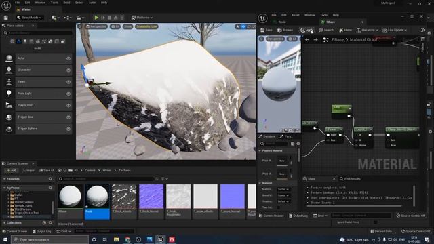Open the Hierarchy dropdown
The width and height of the screenshot is (434, 244).
(x=368, y=30)
